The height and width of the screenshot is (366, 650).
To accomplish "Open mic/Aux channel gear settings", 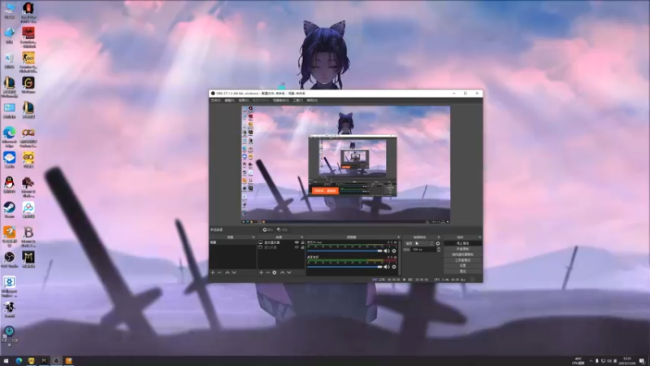I will click(394, 251).
